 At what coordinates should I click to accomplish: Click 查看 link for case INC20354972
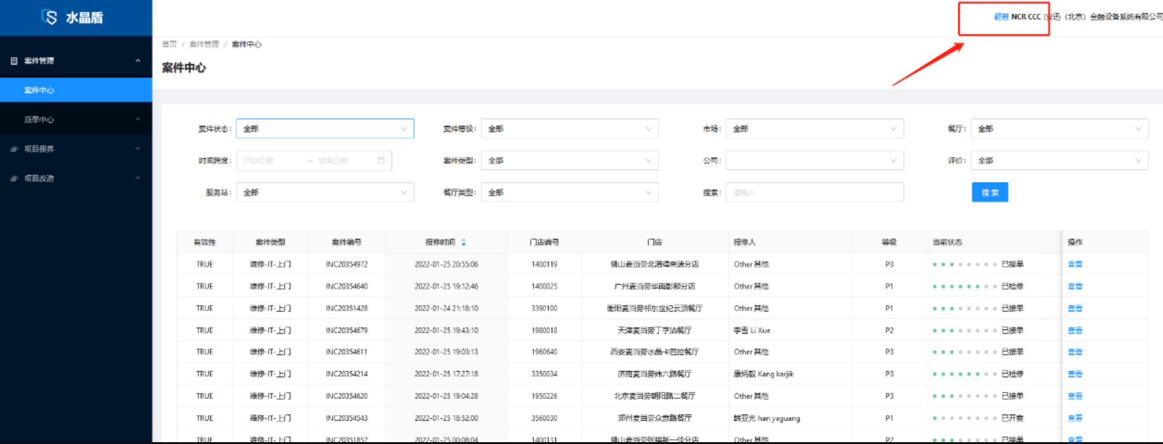(1075, 264)
